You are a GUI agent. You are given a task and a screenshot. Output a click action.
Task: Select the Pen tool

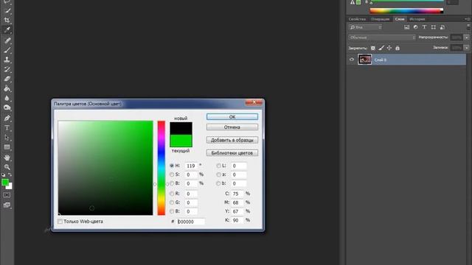[x=7, y=118]
